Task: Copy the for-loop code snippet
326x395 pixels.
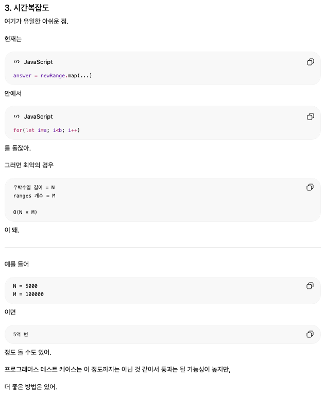Action: click(x=311, y=117)
